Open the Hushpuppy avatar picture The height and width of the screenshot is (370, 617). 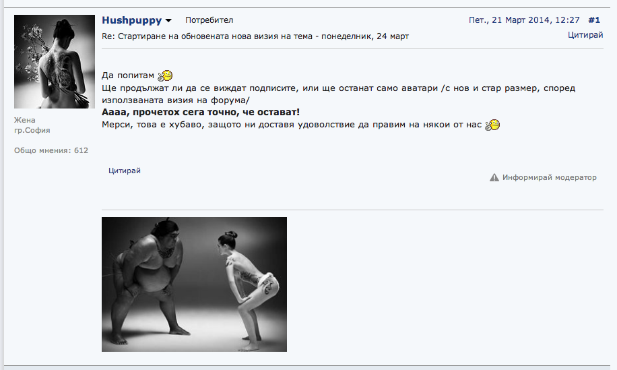tap(55, 61)
